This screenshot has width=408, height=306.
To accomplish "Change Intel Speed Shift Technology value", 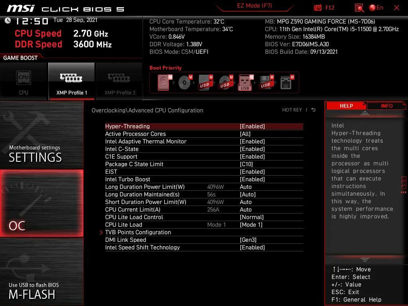I will (x=252, y=247).
